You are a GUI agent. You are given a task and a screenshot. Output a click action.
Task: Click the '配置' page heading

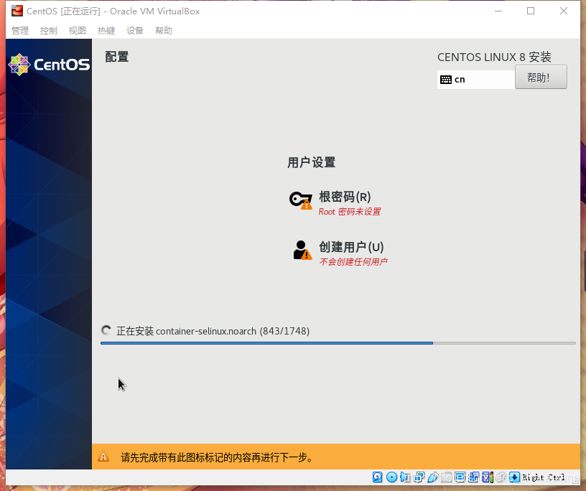[x=117, y=57]
